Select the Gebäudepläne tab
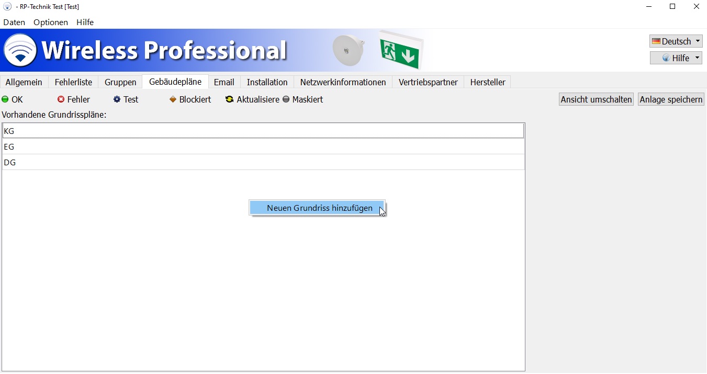The width and height of the screenshot is (707, 374). [175, 82]
